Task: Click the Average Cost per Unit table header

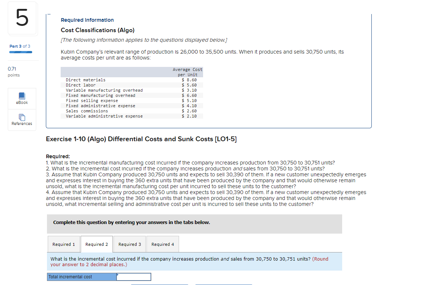Action: (187, 72)
